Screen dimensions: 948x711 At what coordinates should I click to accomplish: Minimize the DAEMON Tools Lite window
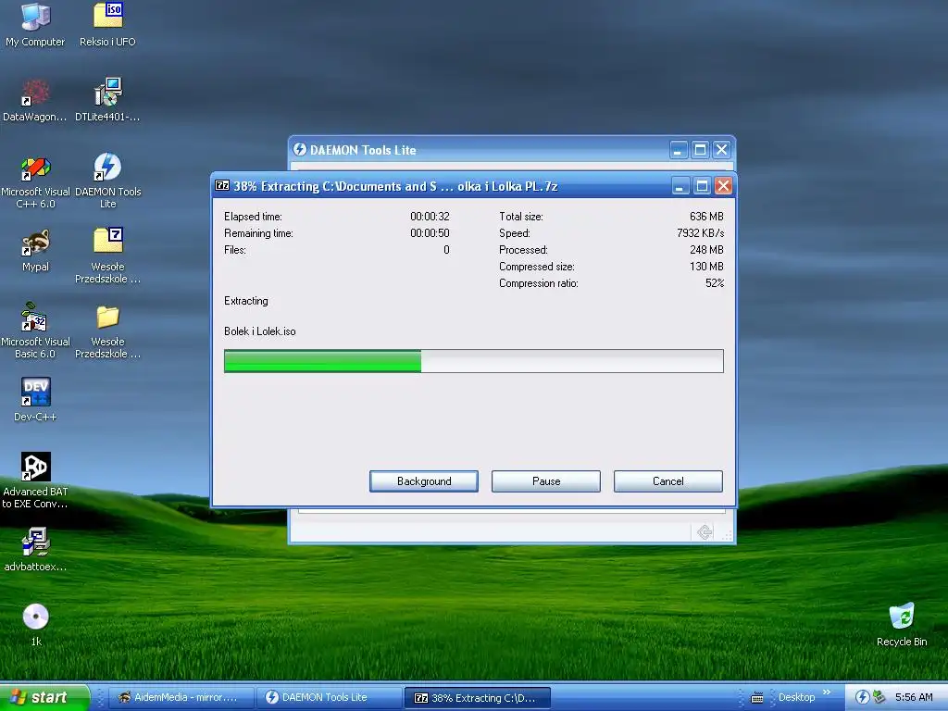click(x=679, y=149)
